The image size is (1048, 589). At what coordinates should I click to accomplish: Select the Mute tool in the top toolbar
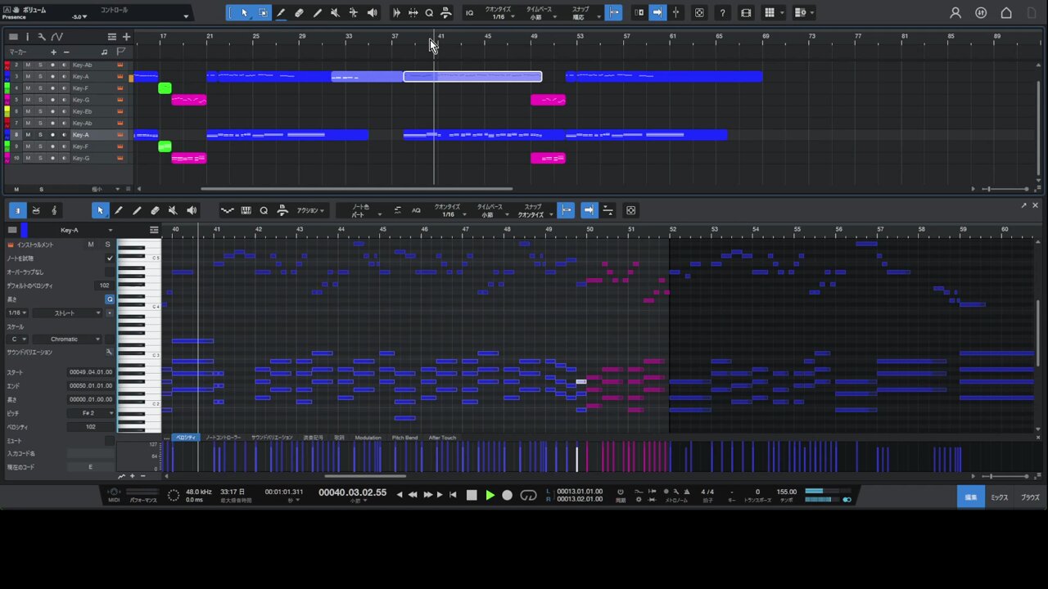point(335,13)
